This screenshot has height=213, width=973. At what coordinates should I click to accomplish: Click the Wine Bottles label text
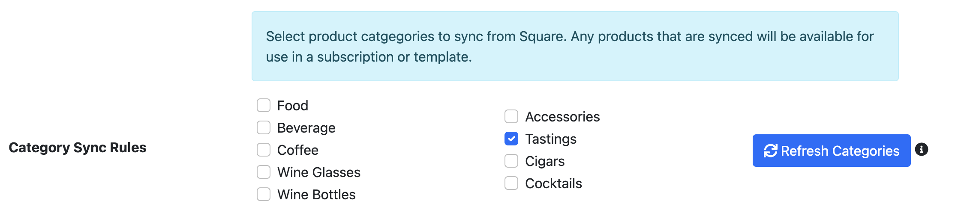pyautogui.click(x=316, y=195)
